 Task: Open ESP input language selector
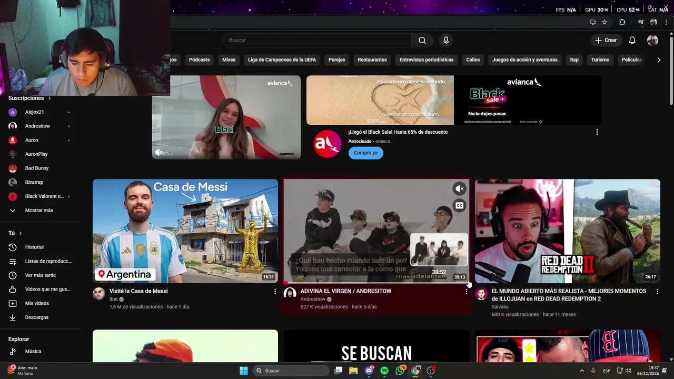click(x=607, y=371)
